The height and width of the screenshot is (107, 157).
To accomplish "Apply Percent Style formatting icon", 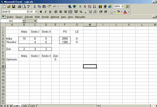I will (x=81, y=12).
